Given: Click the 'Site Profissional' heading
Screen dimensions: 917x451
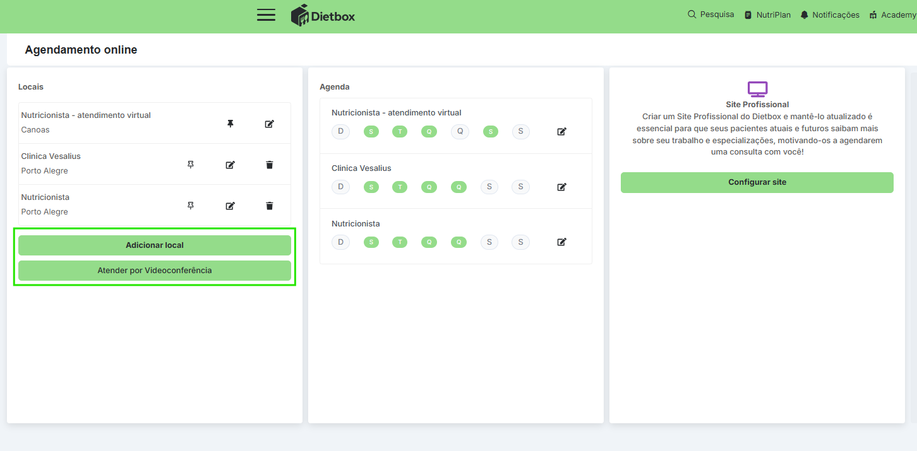Looking at the screenshot, I should (x=757, y=105).
